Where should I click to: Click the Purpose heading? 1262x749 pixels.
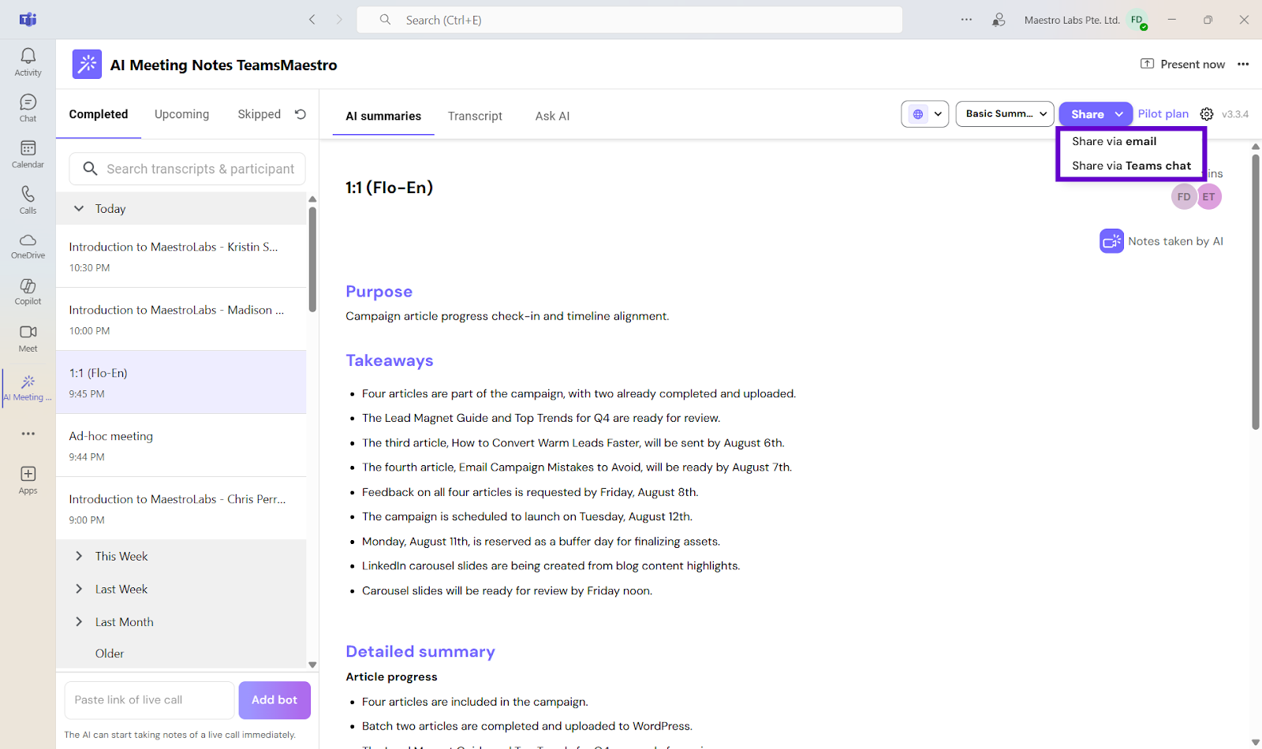tap(379, 292)
